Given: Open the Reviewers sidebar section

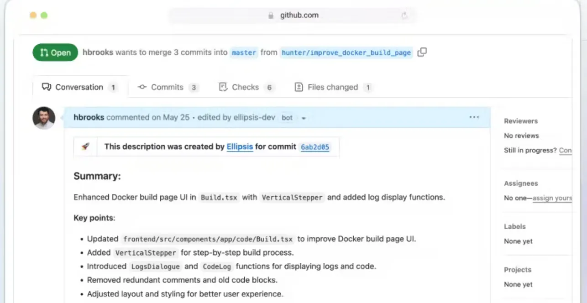Looking at the screenshot, I should [520, 121].
